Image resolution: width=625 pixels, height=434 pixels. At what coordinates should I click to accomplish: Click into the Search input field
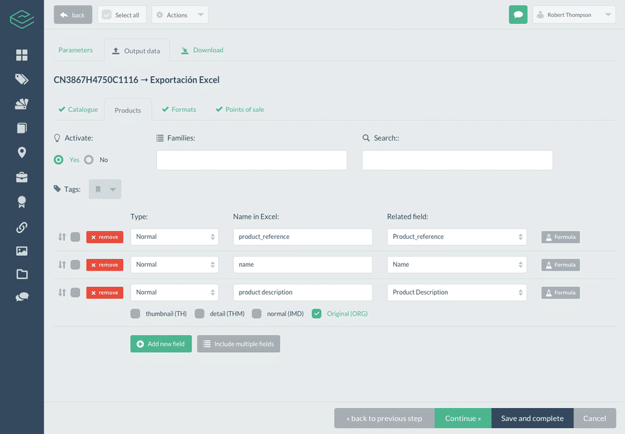click(x=457, y=160)
